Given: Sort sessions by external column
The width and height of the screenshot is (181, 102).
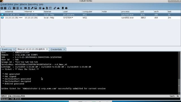Looking at the screenshot, I should coord(14,12).
